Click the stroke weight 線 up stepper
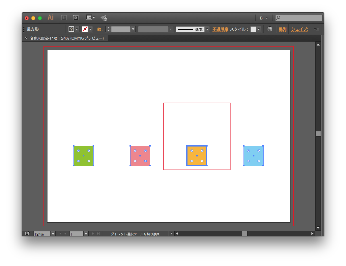The height and width of the screenshot is (266, 346). point(108,28)
